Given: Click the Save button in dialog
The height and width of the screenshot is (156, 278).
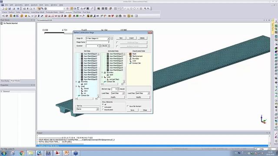Looking at the screenshot, I should 132,110.
